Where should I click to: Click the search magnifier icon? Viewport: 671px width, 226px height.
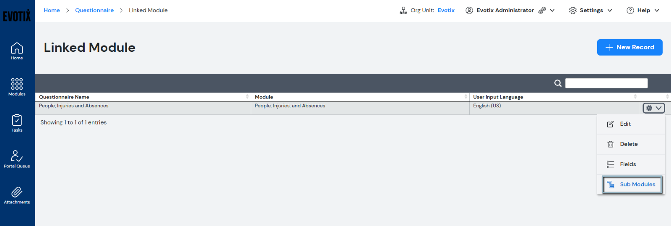tap(558, 83)
